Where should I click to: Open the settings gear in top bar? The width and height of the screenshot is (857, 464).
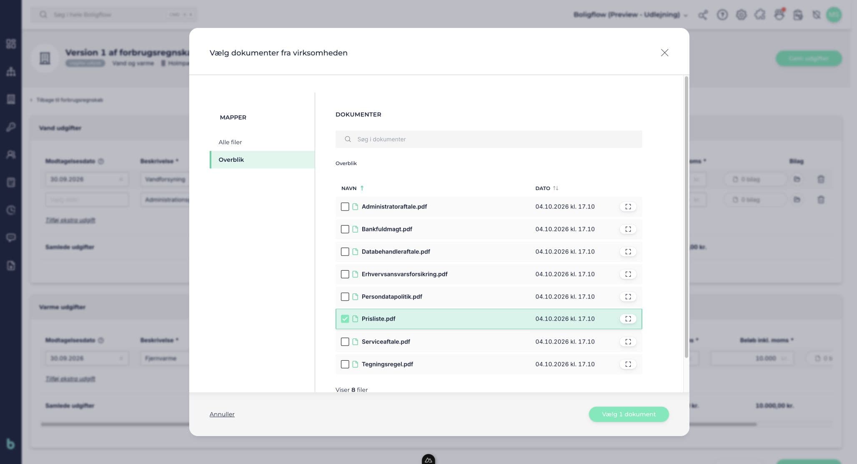741,15
